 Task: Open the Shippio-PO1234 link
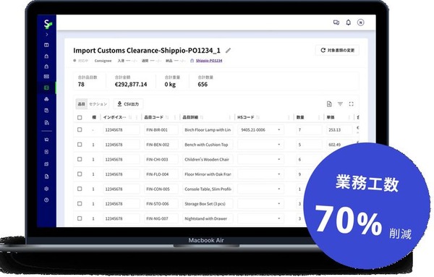[209, 61]
